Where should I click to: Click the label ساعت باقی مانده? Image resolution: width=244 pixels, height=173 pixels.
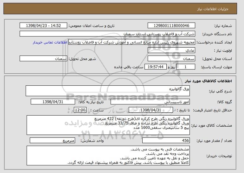click(129, 67)
